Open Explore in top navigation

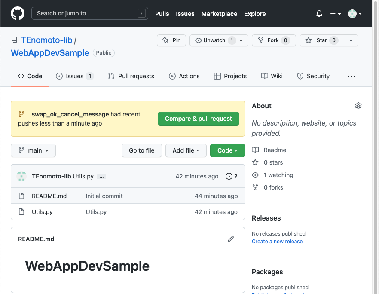pyautogui.click(x=255, y=14)
